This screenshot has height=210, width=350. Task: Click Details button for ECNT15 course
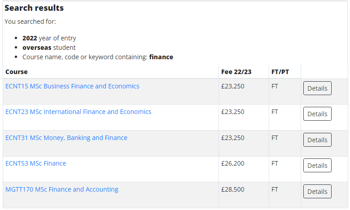pyautogui.click(x=317, y=88)
